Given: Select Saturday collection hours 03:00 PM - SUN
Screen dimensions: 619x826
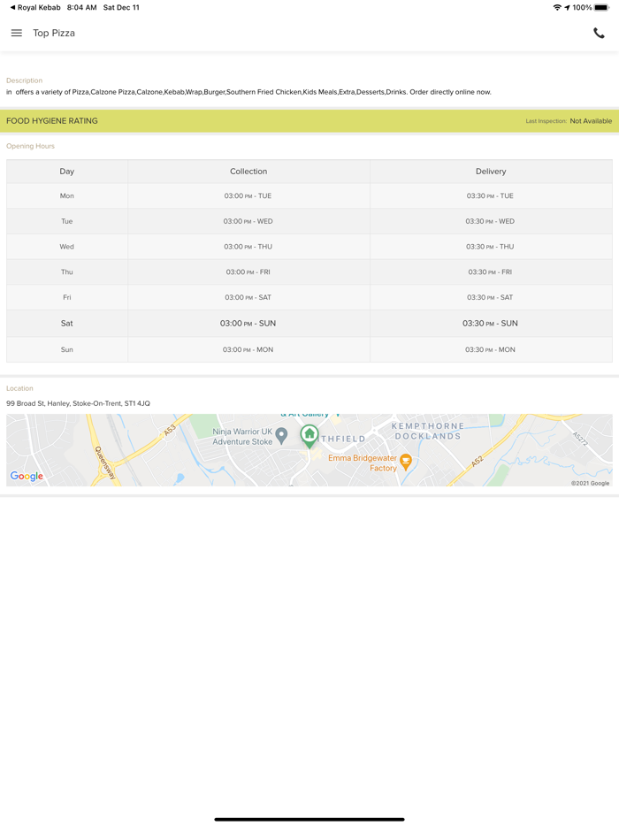Looking at the screenshot, I should (248, 323).
